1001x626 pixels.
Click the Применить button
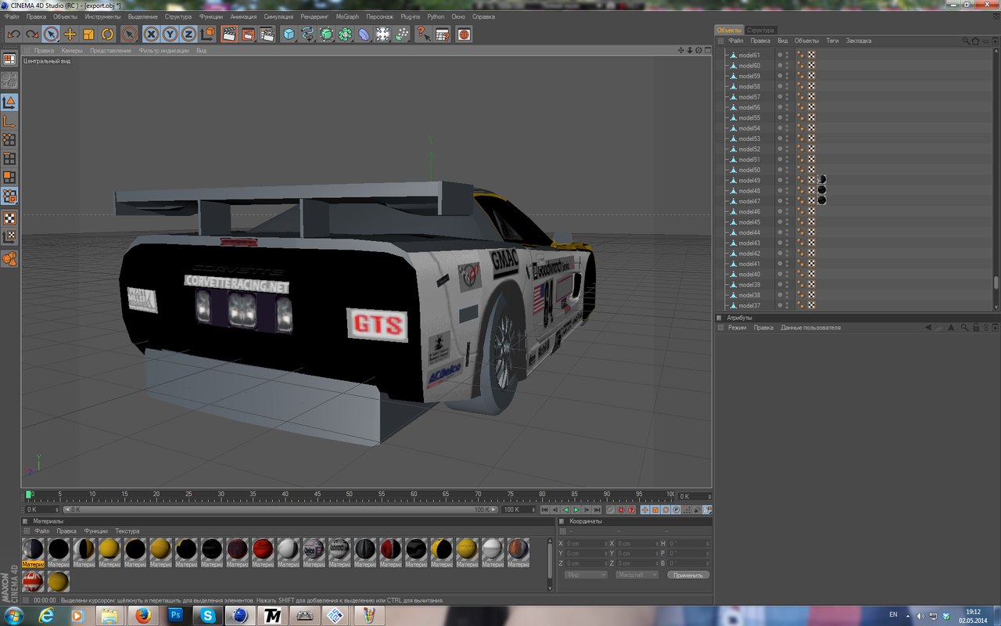pyautogui.click(x=688, y=575)
